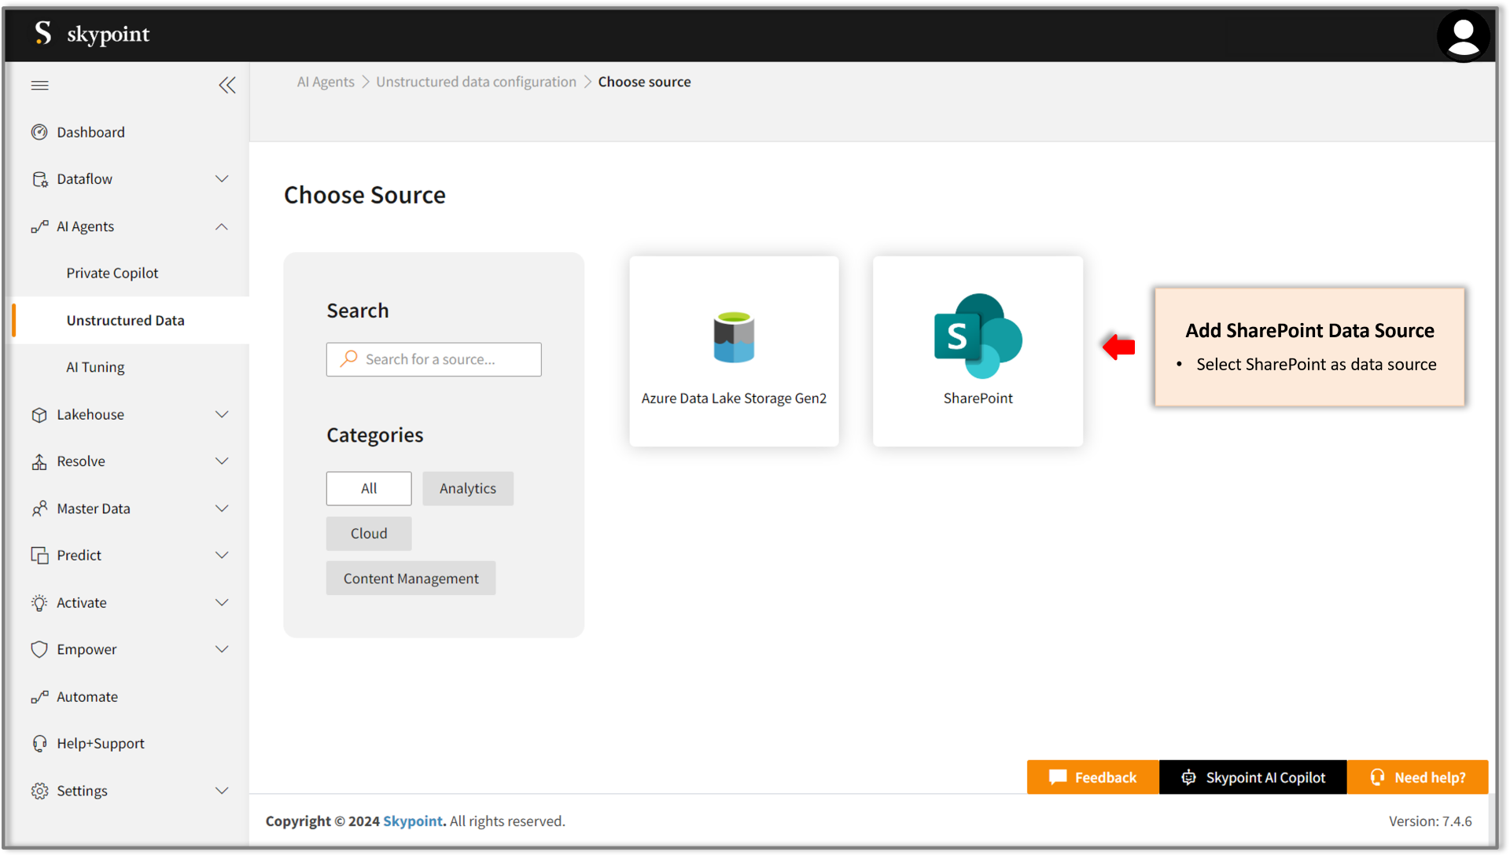Select the Dashboard icon in sidebar
The image size is (1510, 856).
pos(40,132)
